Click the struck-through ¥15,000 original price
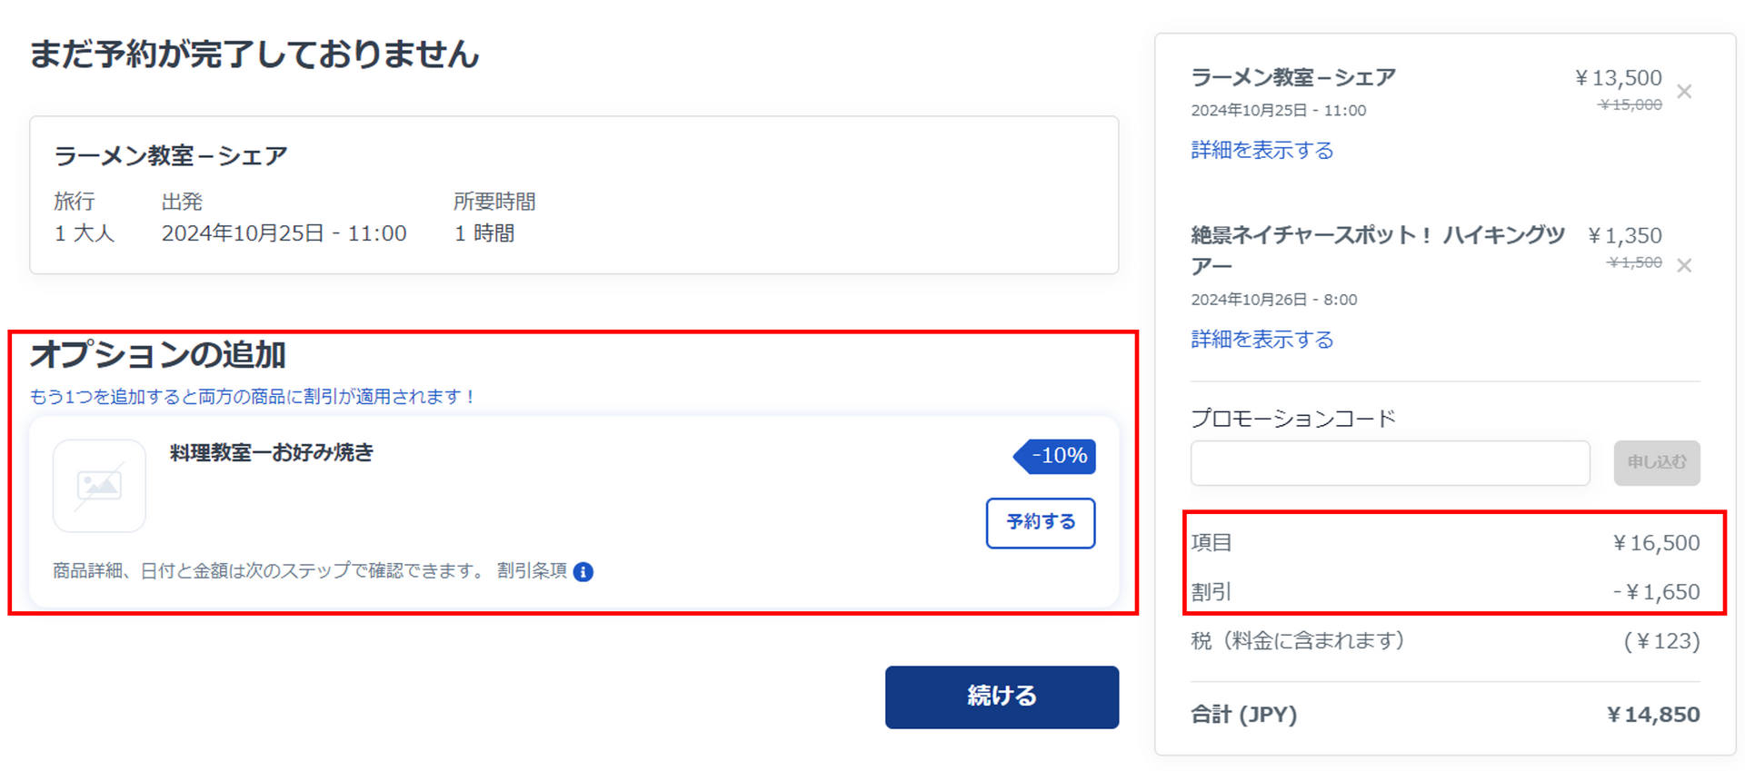1745x771 pixels. tap(1630, 104)
